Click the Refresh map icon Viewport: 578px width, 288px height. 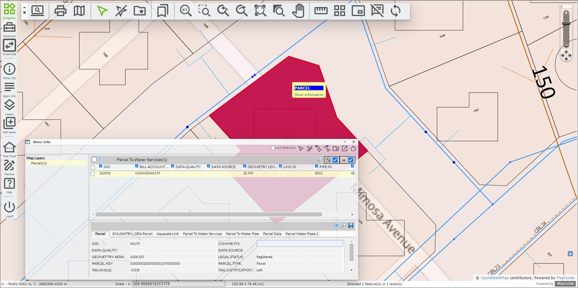coord(395,11)
